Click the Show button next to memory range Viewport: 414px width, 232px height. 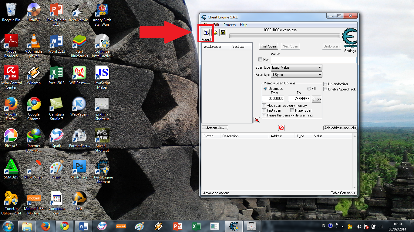coord(316,99)
